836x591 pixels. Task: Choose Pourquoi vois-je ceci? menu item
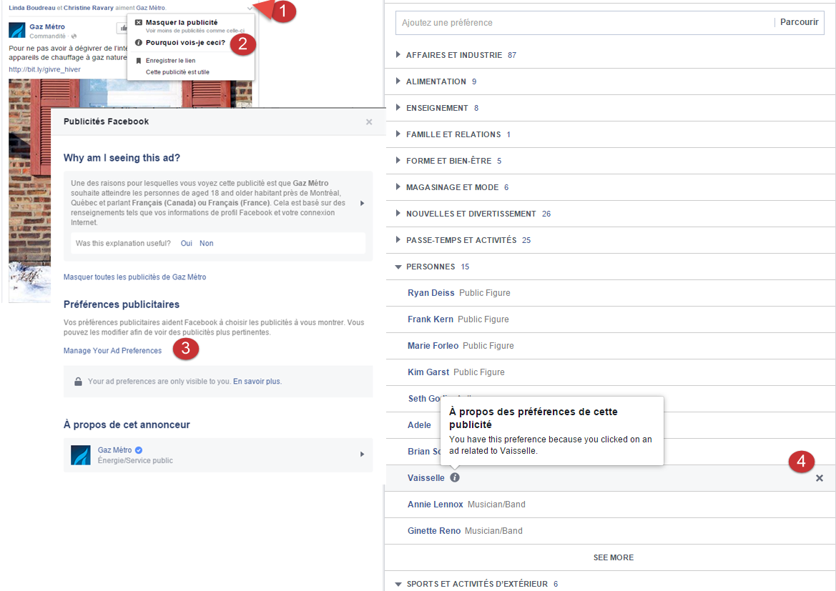[185, 42]
